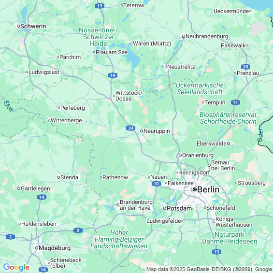Screen dimensions: 273x273
Task: Click the Google logo link
Action: 16,267
